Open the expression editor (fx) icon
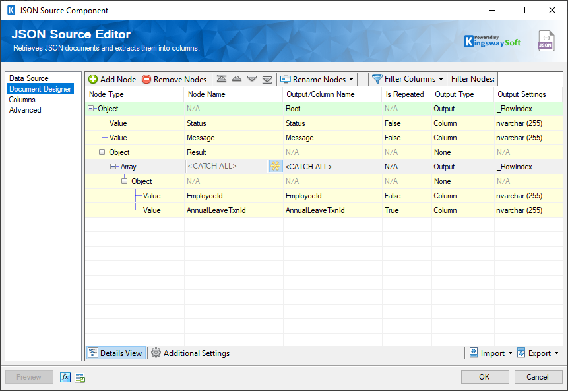The width and height of the screenshot is (568, 391). (64, 377)
